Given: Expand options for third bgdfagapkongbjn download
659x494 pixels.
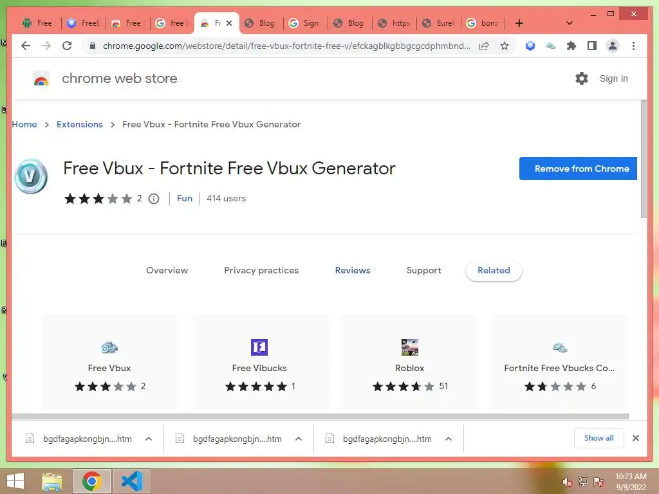Looking at the screenshot, I should tap(449, 439).
